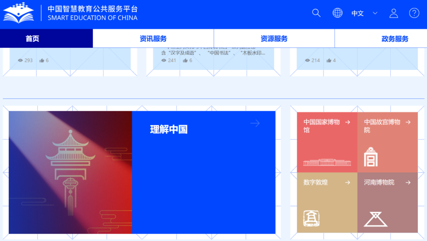Like the card with 293 views

click(42, 60)
